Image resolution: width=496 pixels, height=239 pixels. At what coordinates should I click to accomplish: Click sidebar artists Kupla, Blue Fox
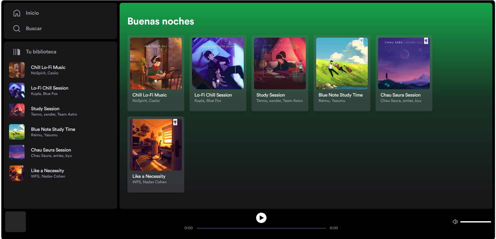pyautogui.click(x=44, y=94)
